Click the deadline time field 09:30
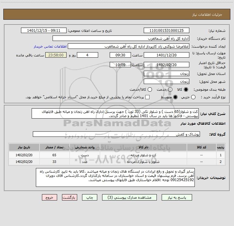Viewport: 234px width, 226px height. coord(120,55)
